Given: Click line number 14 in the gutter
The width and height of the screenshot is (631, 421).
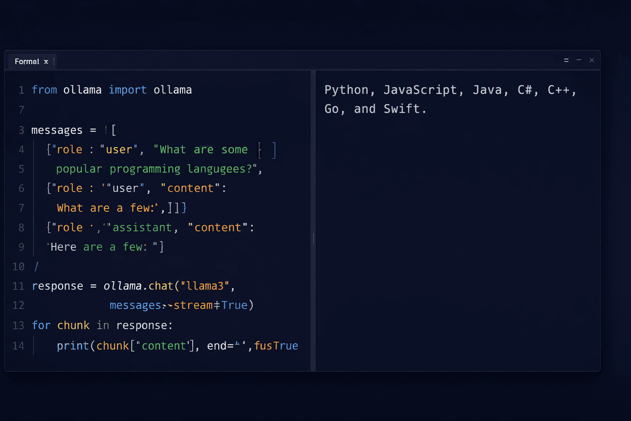Looking at the screenshot, I should click(18, 346).
